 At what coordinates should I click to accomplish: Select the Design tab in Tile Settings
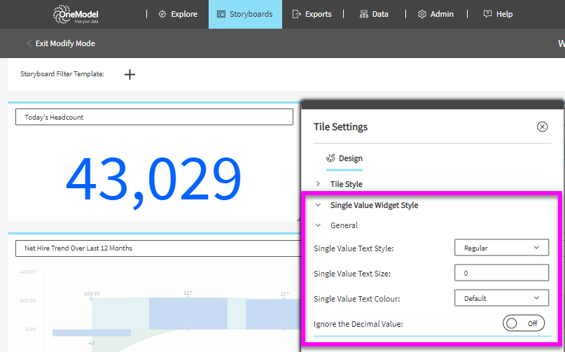tap(344, 159)
